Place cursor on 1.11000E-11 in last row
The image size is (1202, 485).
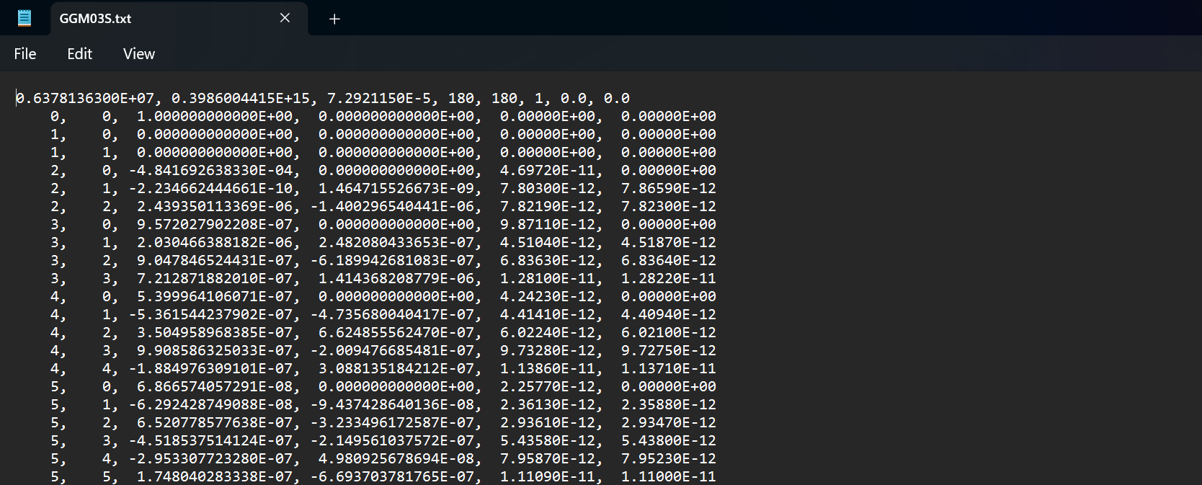pyautogui.click(x=668, y=476)
